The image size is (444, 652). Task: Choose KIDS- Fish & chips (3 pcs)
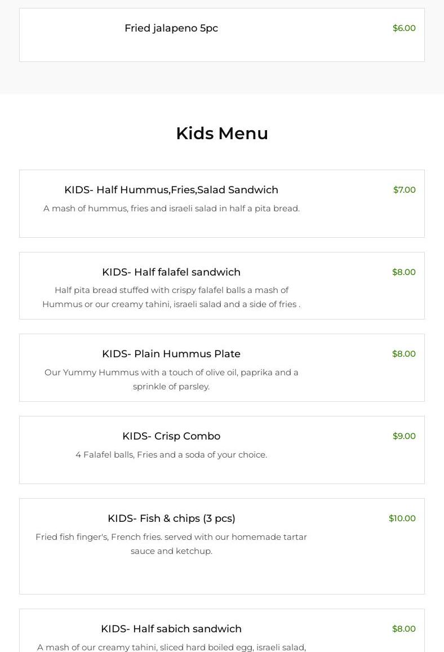pos(171,518)
